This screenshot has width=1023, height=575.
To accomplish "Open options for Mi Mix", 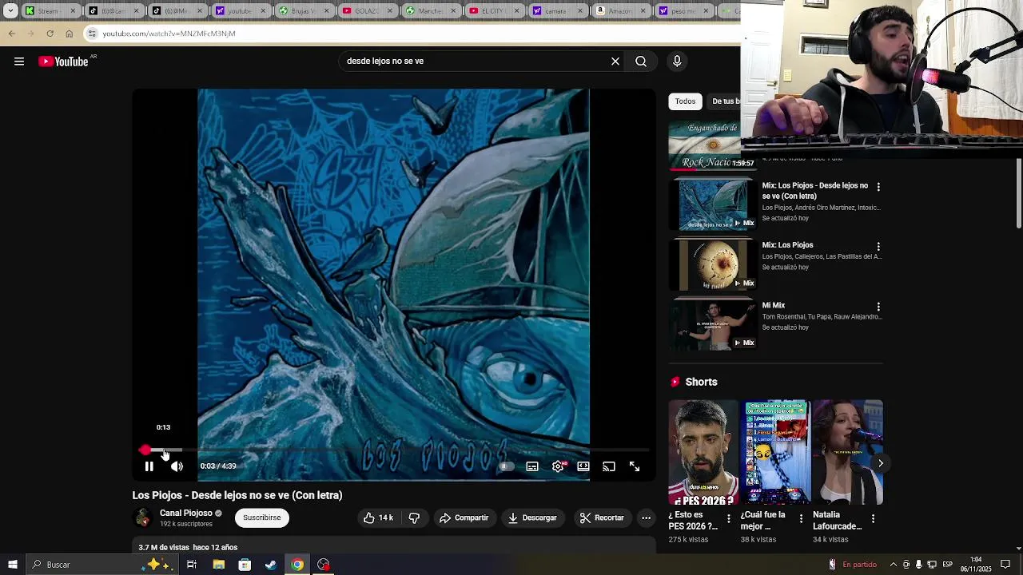I will click(878, 307).
